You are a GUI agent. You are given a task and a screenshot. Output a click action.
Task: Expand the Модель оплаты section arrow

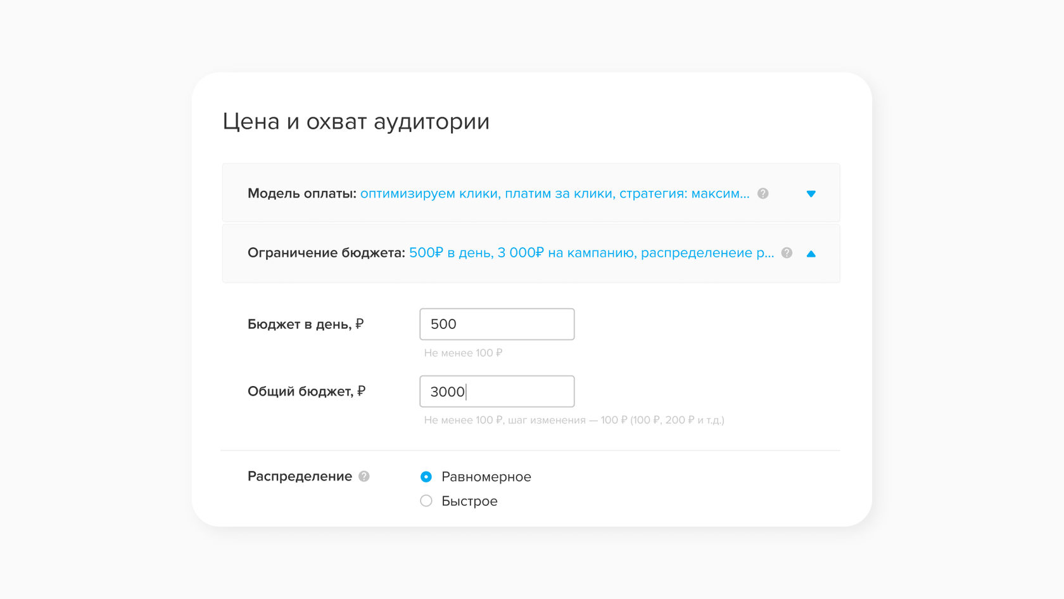811,194
